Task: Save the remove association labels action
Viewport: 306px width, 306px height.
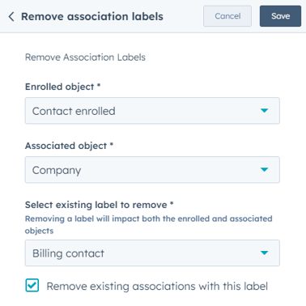Action: 280,16
